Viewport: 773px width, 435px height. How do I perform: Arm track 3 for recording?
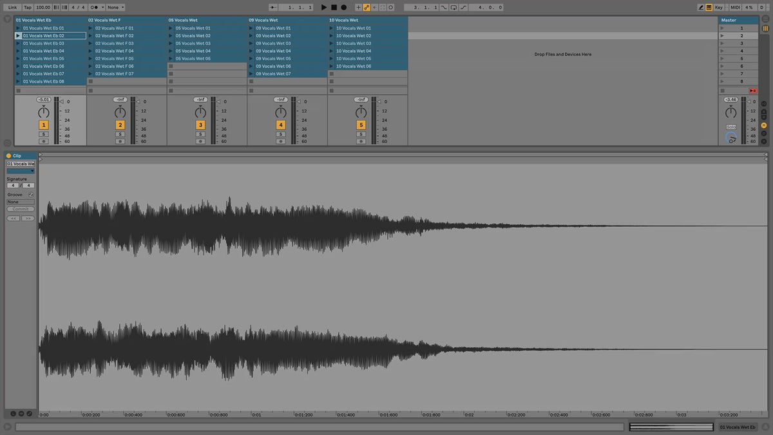click(x=200, y=141)
